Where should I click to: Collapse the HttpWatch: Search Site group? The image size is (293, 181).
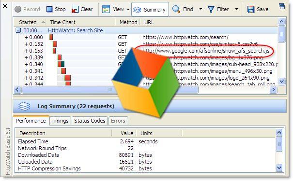(x=18, y=30)
